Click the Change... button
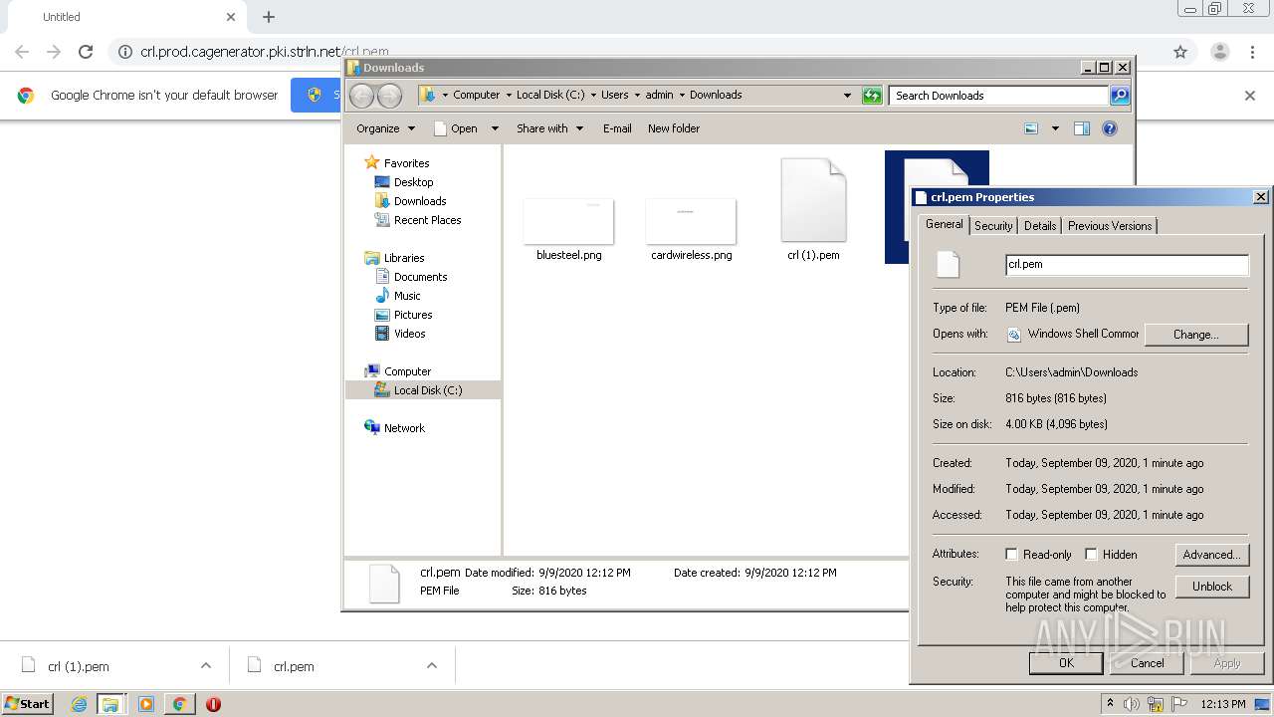1274x717 pixels. tap(1195, 335)
